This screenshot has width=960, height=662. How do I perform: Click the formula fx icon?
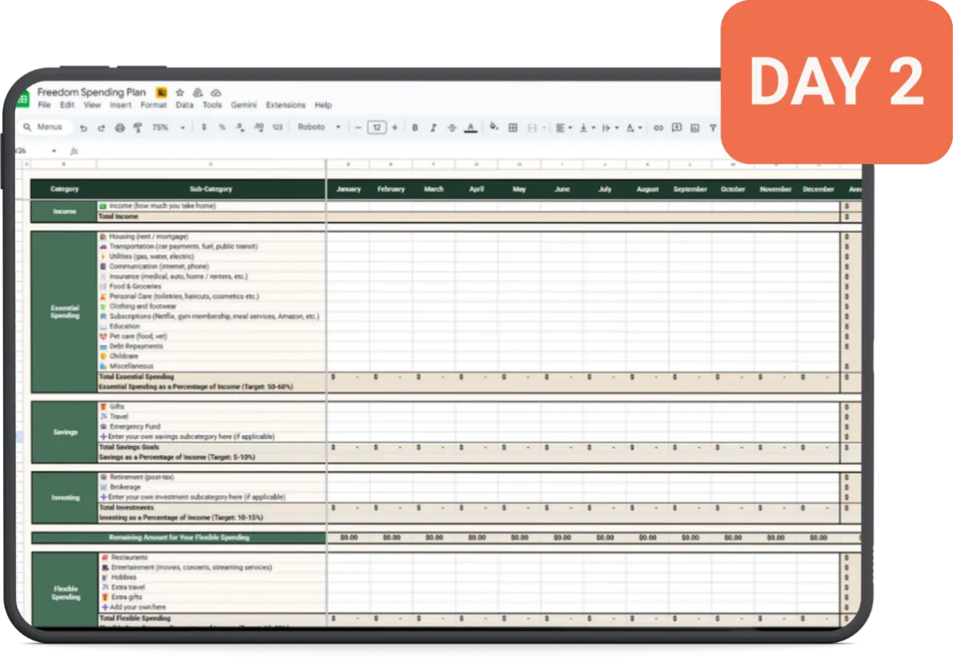coord(74,150)
